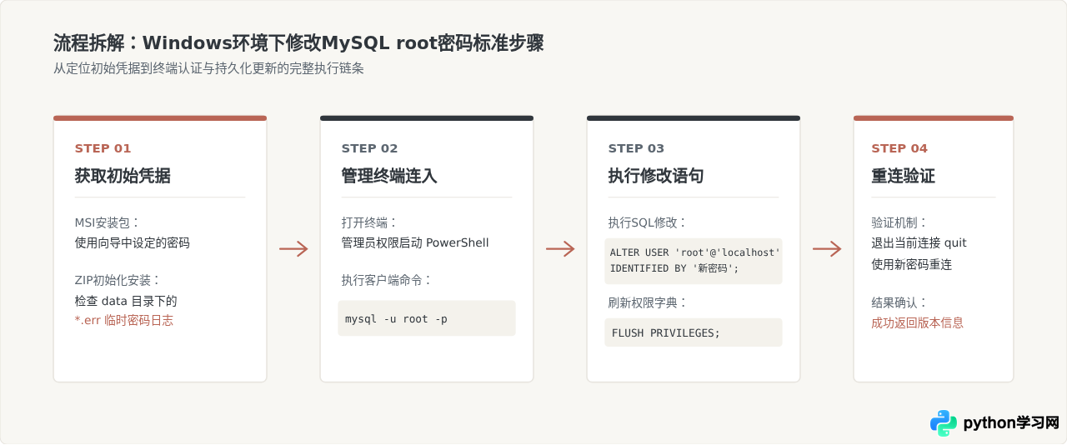Click the "结果确认：" label
This screenshot has width=1067, height=445.
[x=900, y=302]
